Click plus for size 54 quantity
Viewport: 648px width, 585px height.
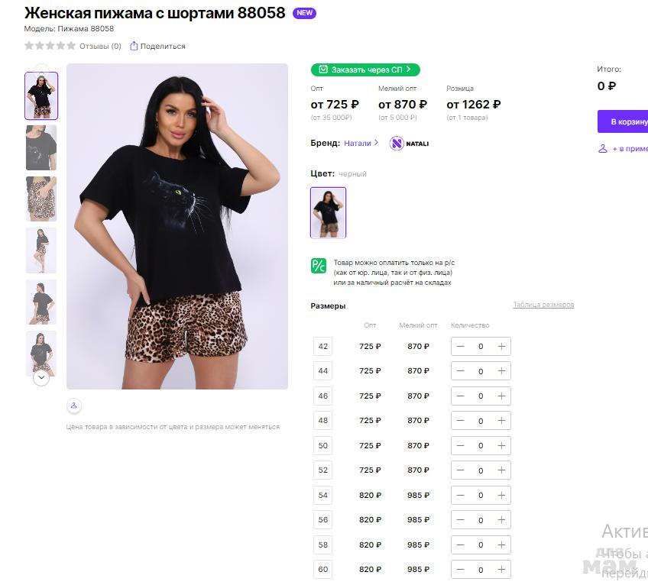[x=501, y=495]
